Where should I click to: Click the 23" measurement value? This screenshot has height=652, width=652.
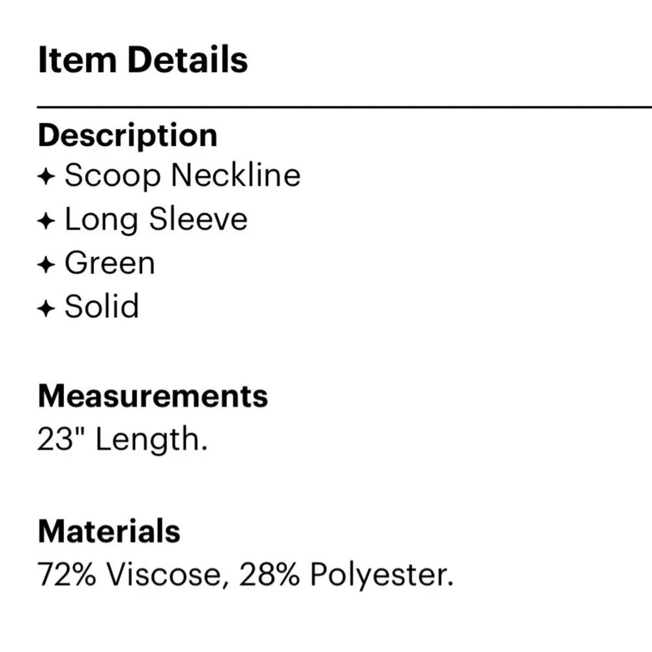coord(61,439)
